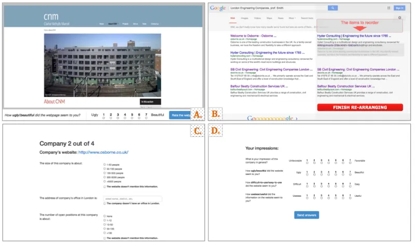Select company size 50-100 people

coord(105,169)
